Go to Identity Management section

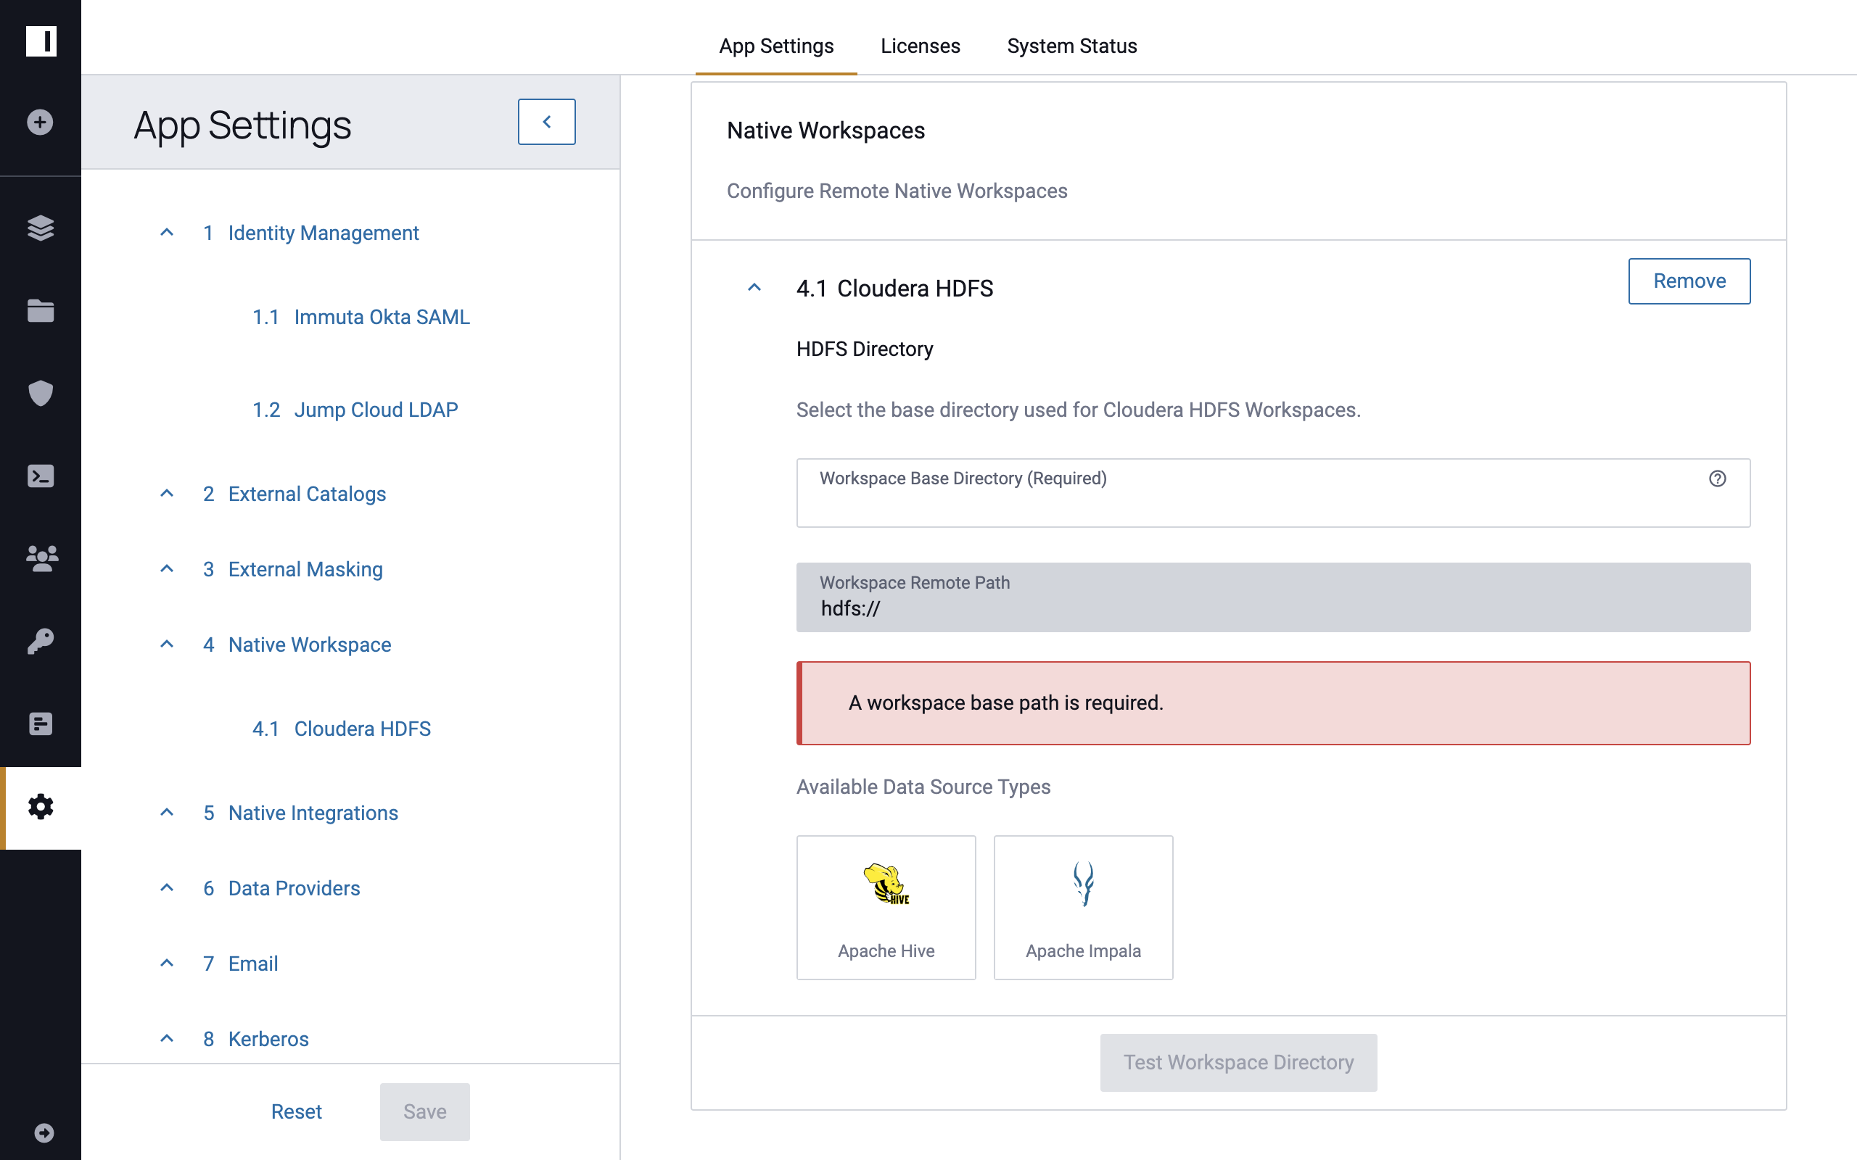click(x=310, y=233)
